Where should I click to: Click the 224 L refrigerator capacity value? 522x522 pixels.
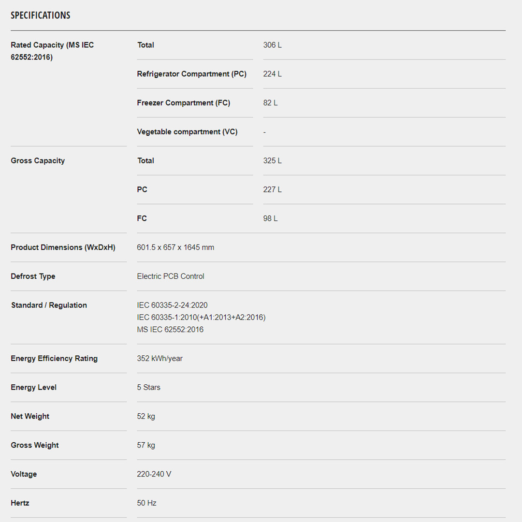pos(272,74)
